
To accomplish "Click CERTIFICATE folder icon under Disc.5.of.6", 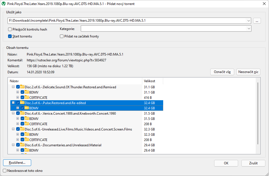I will [27, 140].
